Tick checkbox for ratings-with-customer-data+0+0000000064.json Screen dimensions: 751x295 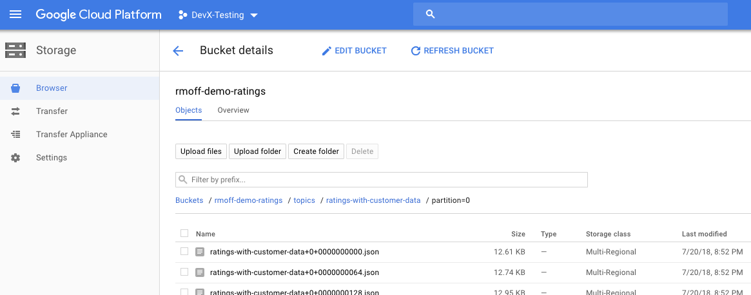tap(184, 272)
